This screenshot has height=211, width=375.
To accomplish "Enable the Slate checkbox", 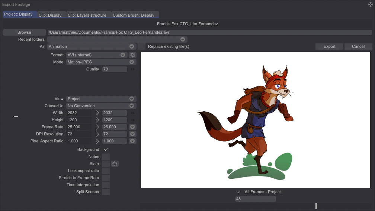I will pyautogui.click(x=106, y=164).
